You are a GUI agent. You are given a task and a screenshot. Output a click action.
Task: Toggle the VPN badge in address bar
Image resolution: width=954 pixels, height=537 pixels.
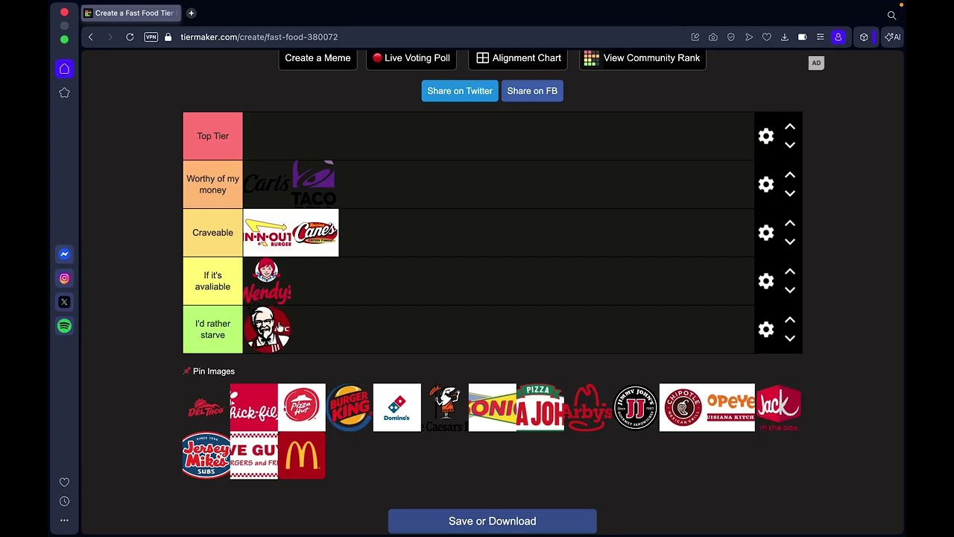[x=151, y=37]
